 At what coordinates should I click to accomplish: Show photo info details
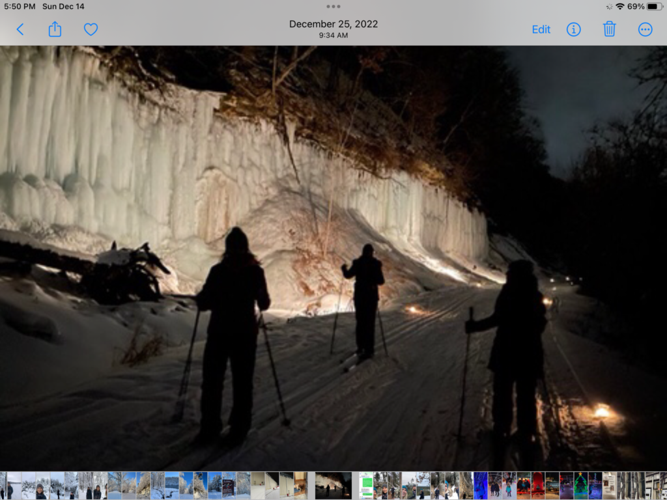tap(573, 29)
